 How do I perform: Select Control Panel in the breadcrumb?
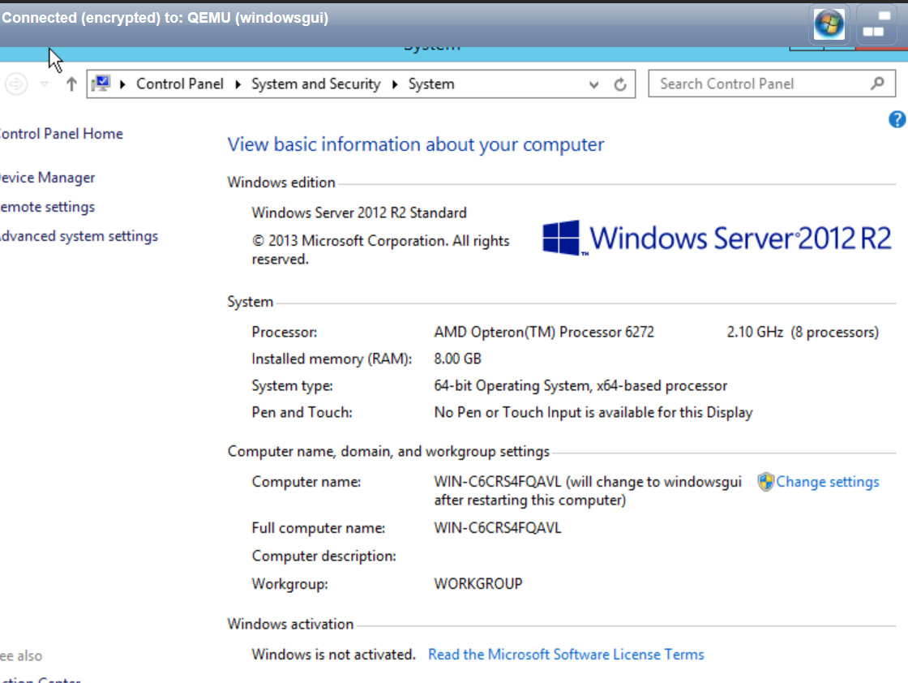coord(179,84)
